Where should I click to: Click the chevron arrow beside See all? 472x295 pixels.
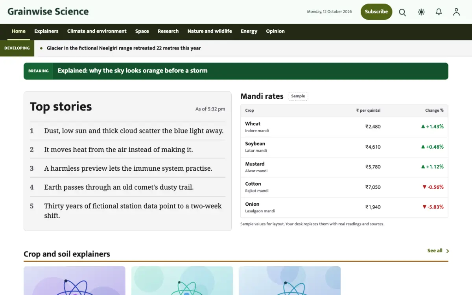tap(447, 251)
